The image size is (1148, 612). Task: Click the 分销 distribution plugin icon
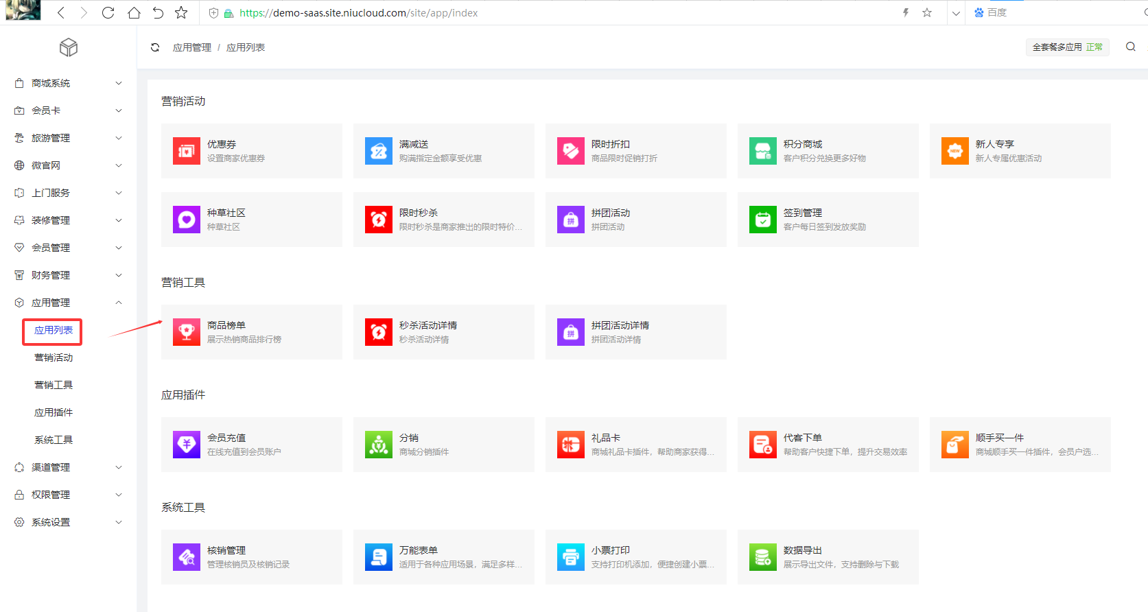(x=379, y=445)
